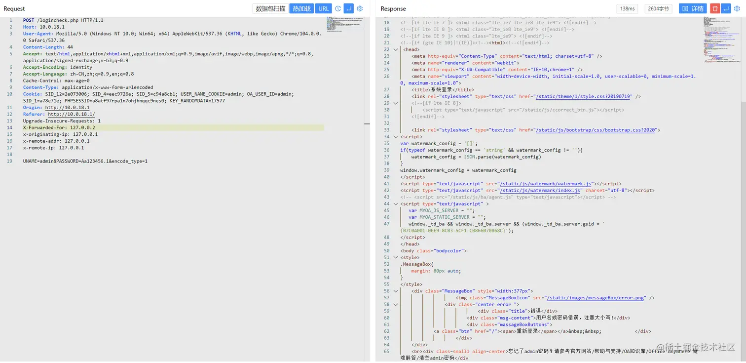
Task: Click the 用户名或密码错误 msg-content line
Action: [549, 318]
